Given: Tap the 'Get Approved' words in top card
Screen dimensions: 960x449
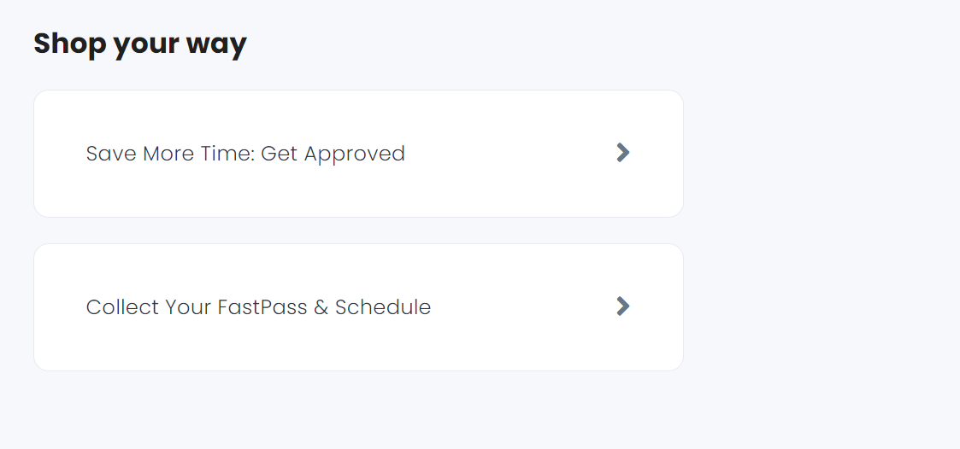Looking at the screenshot, I should click(333, 155).
